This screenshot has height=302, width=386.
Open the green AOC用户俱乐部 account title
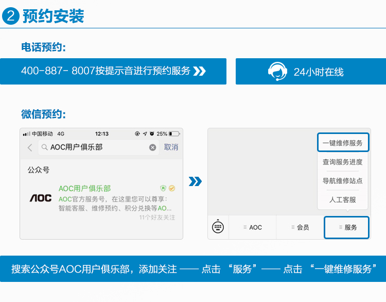coord(85,188)
